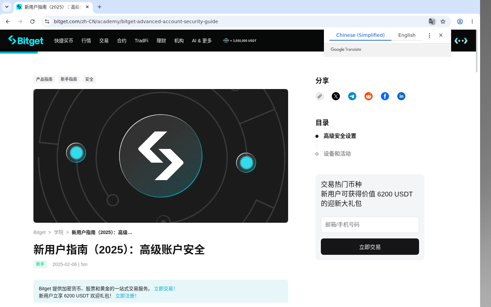Click the 安全 tag
491x307 pixels.
click(x=89, y=79)
